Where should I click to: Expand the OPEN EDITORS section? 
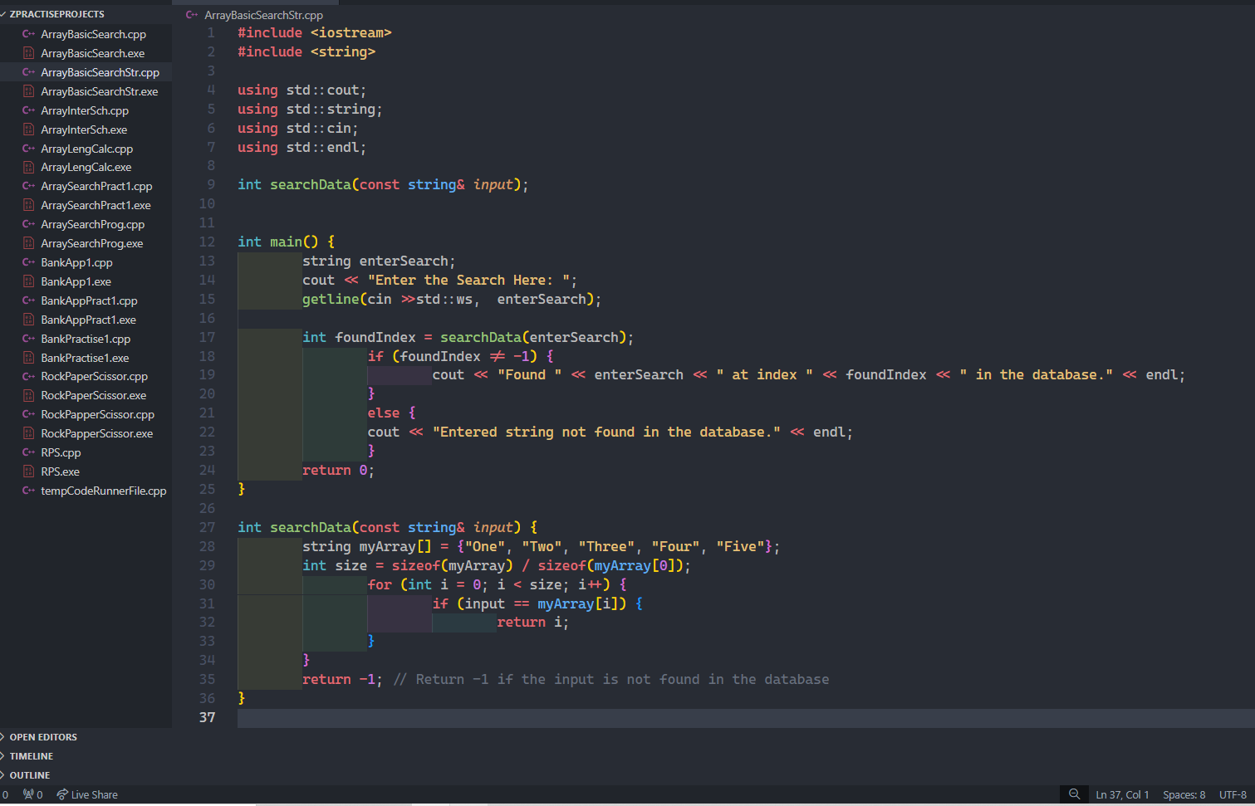point(43,737)
